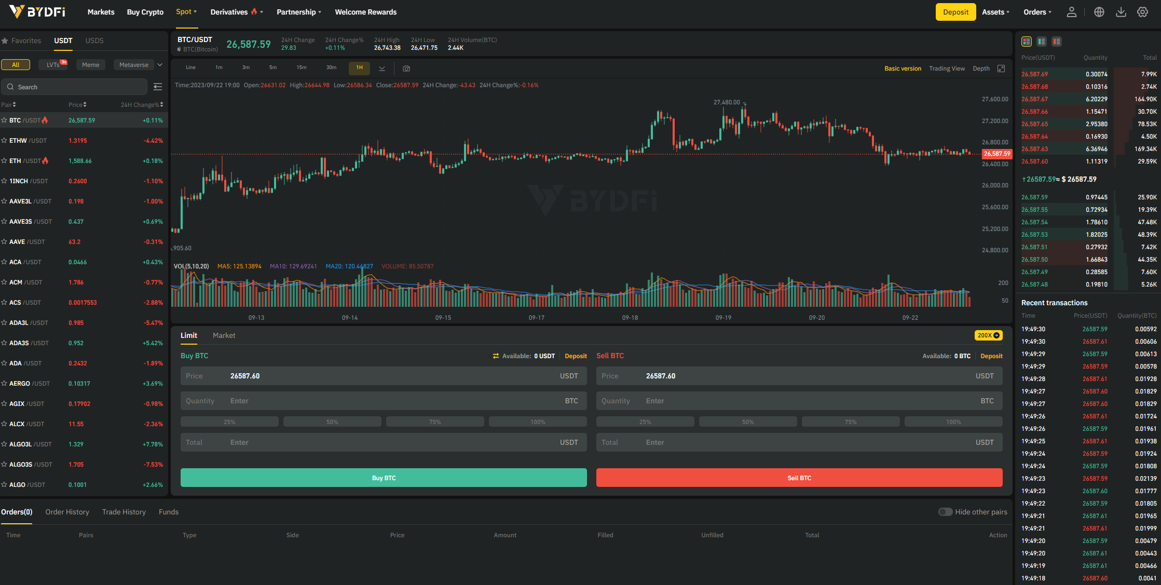Expand more pair category filters chevron
The width and height of the screenshot is (1161, 585).
[x=160, y=65]
